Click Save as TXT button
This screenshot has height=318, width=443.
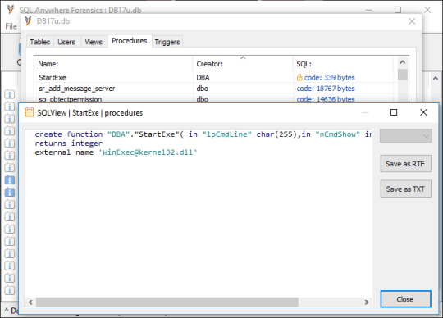(405, 189)
